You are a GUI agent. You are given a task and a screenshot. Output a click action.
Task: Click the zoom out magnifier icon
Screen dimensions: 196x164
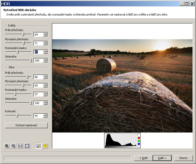(x=14, y=146)
